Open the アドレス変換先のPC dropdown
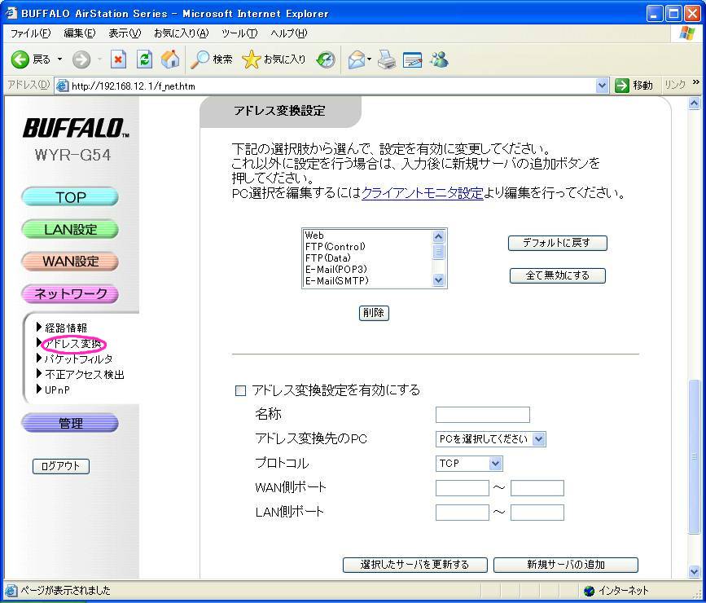Viewport: 706px width, 603px height. (x=490, y=439)
